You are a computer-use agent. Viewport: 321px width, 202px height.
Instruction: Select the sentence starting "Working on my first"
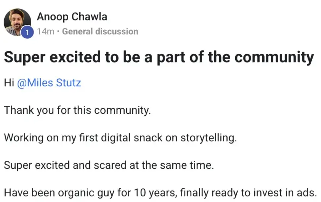click(120, 138)
